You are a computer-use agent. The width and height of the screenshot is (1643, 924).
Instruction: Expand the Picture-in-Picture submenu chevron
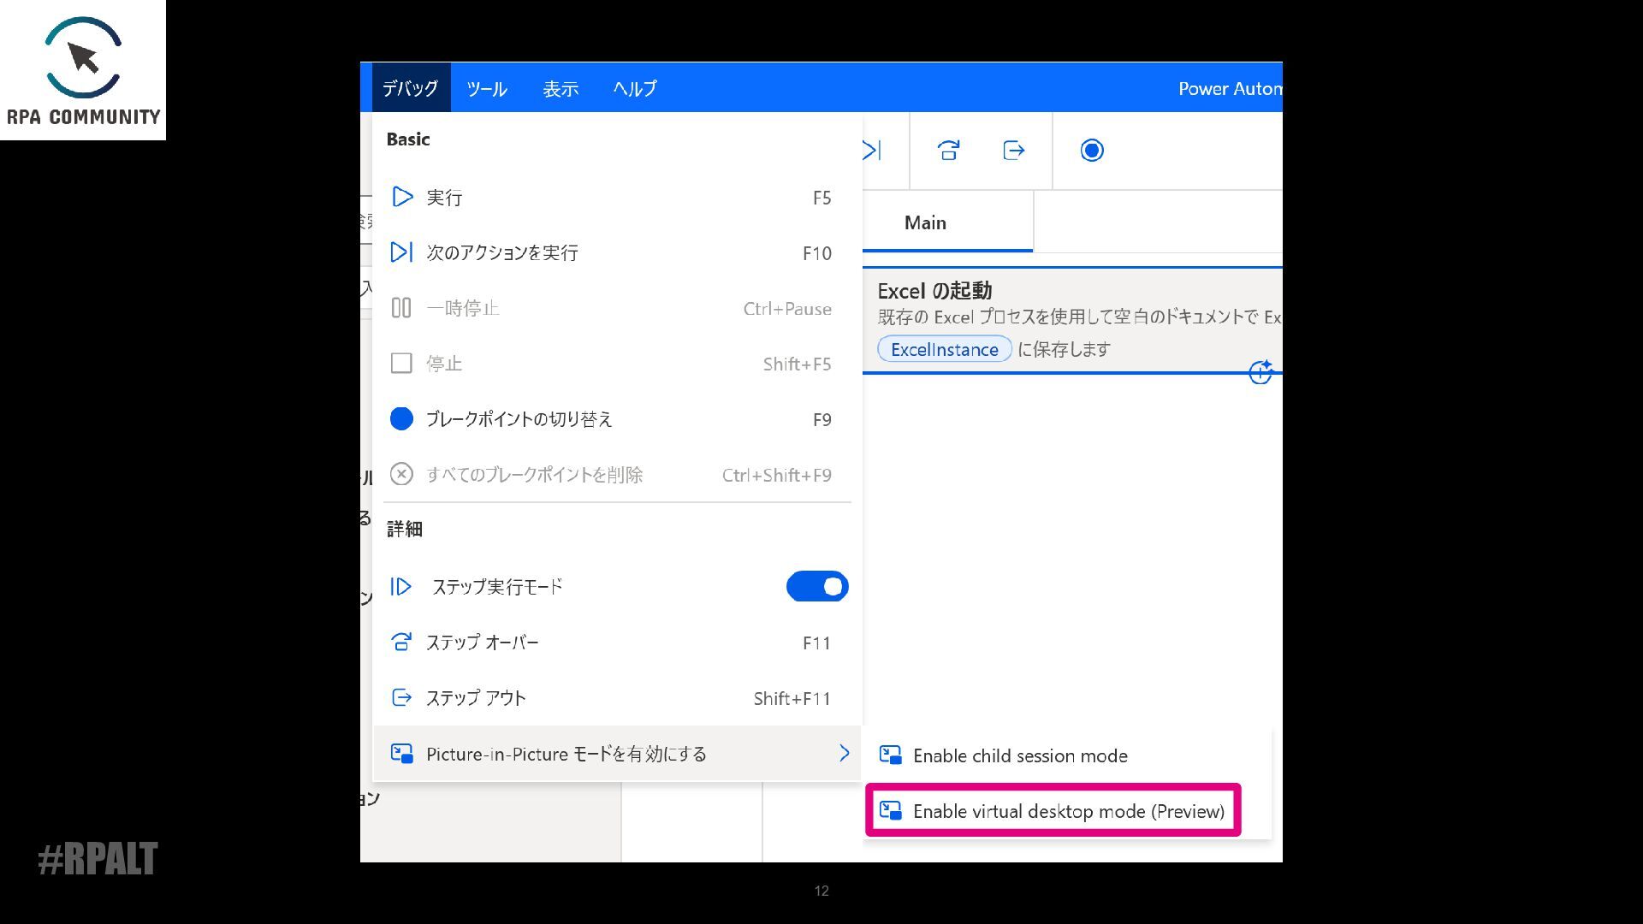844,753
